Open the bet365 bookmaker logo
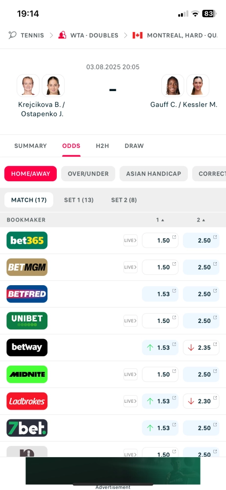 (27, 240)
